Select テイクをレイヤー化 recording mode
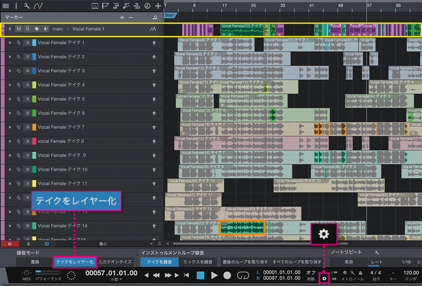The height and width of the screenshot is (286, 422). click(x=75, y=262)
